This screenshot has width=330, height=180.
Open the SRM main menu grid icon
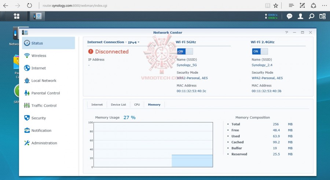16,16
